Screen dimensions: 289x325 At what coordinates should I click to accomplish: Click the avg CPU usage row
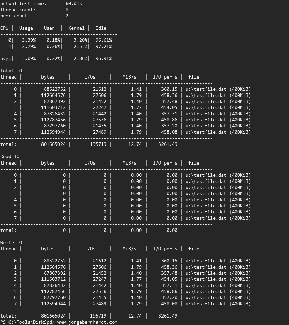pos(34,58)
